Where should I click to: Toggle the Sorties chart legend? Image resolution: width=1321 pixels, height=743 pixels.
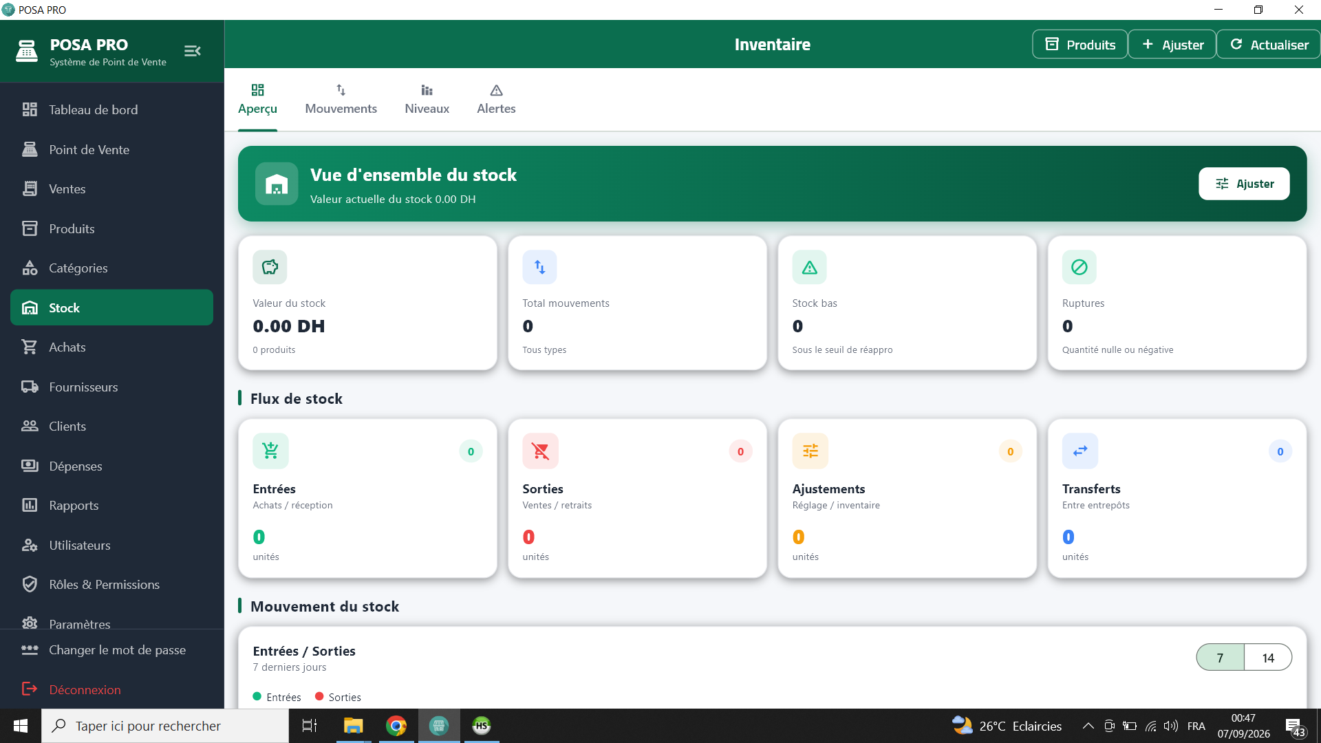point(338,697)
